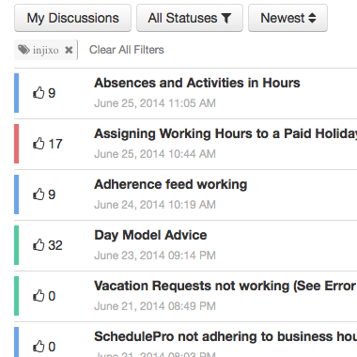Show My Discussions

(x=72, y=18)
